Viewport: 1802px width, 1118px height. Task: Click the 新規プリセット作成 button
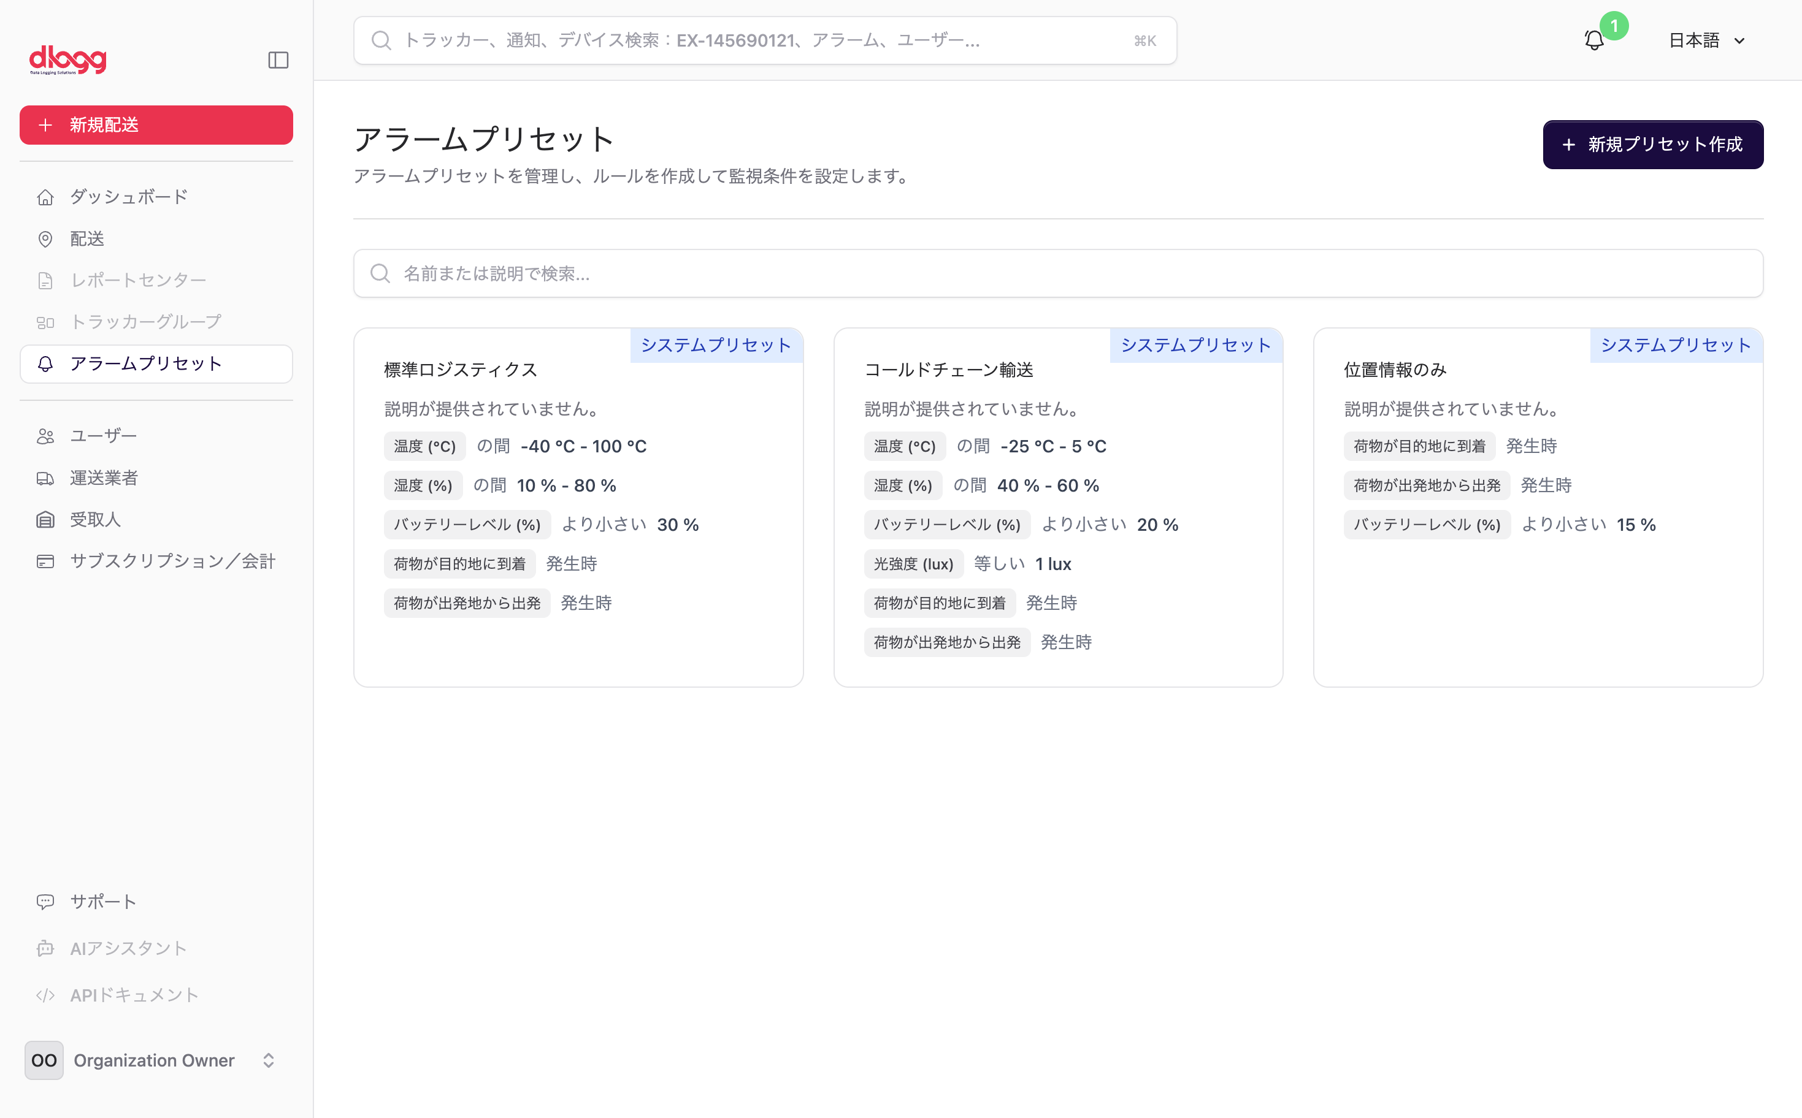[x=1652, y=144]
